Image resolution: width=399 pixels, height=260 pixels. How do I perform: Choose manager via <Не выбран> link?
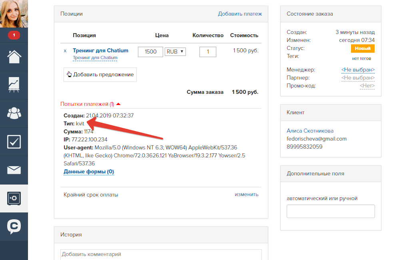coord(358,69)
